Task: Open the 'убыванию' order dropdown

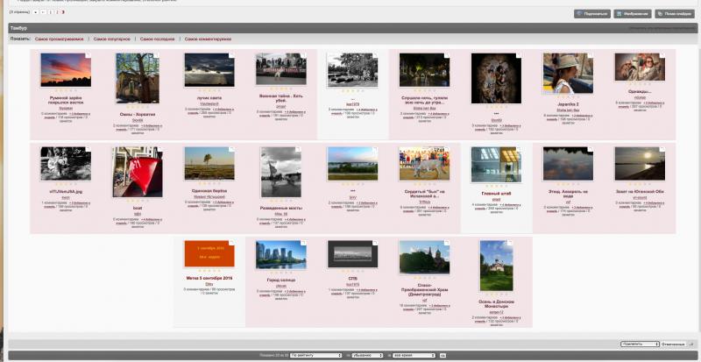Action: 367,355
